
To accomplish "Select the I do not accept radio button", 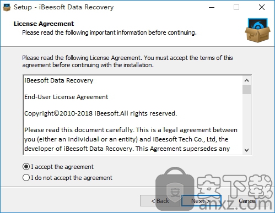I will [26, 178].
